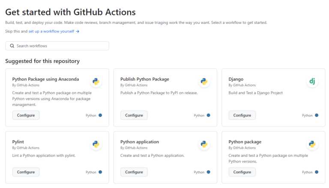The height and width of the screenshot is (188, 329).
Task: Click 'Create and test a Python package on multiple Python versions.'
Action: pyautogui.click(x=268, y=159)
